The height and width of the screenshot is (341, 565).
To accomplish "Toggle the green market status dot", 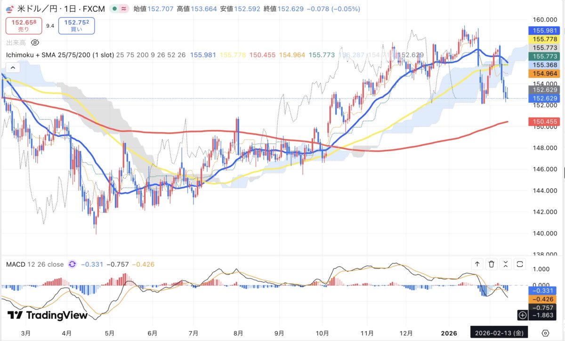I will click(114, 9).
